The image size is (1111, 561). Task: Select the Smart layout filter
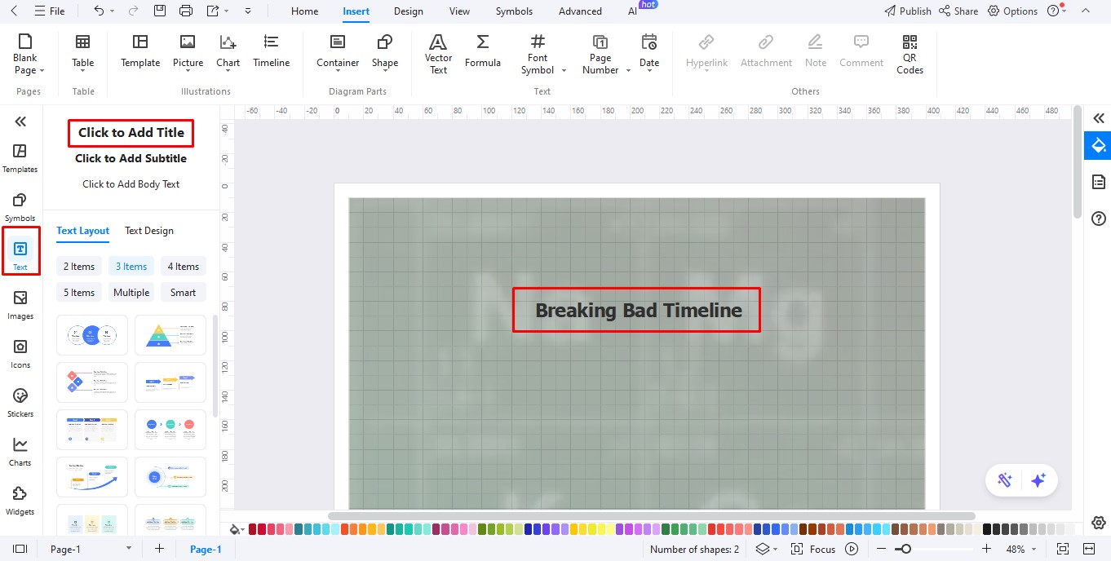(x=184, y=293)
